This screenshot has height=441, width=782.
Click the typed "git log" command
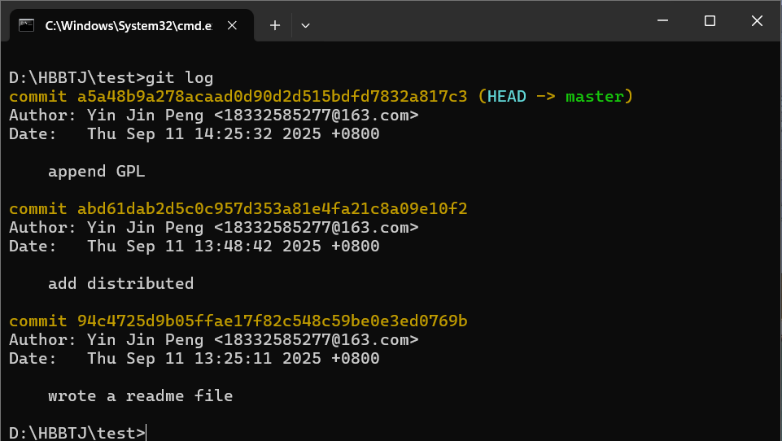click(179, 78)
